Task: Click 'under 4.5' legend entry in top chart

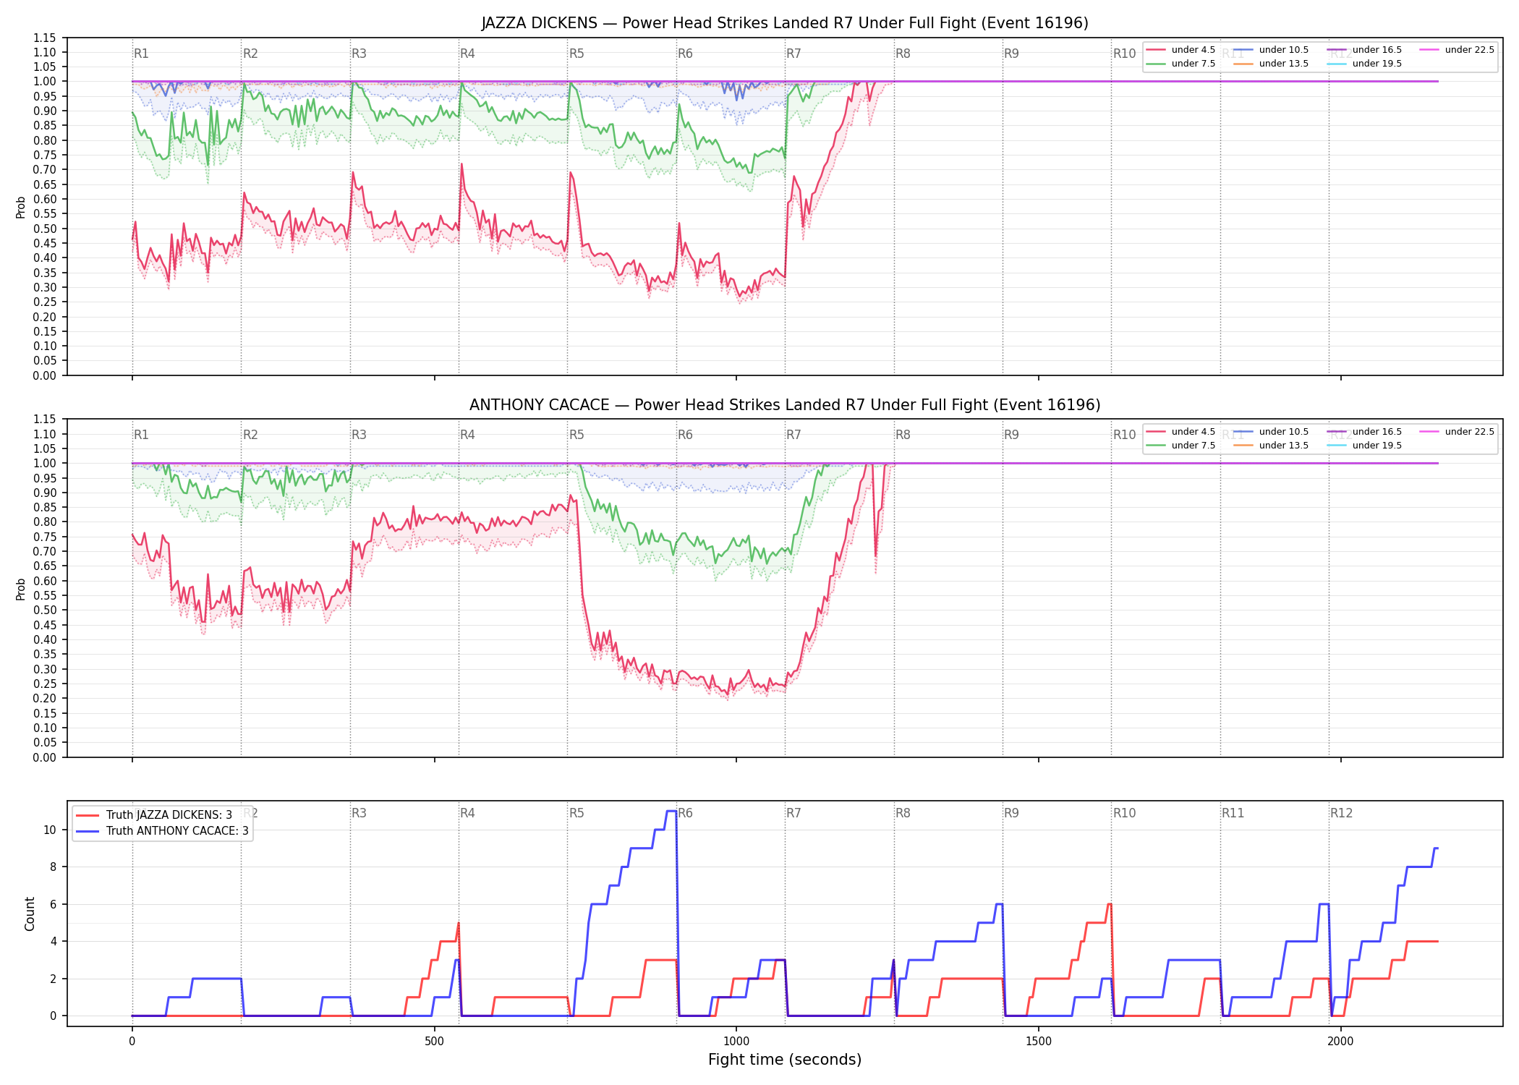Action: [1180, 50]
